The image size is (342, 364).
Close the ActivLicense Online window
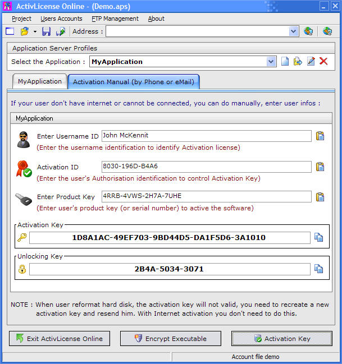click(x=335, y=6)
